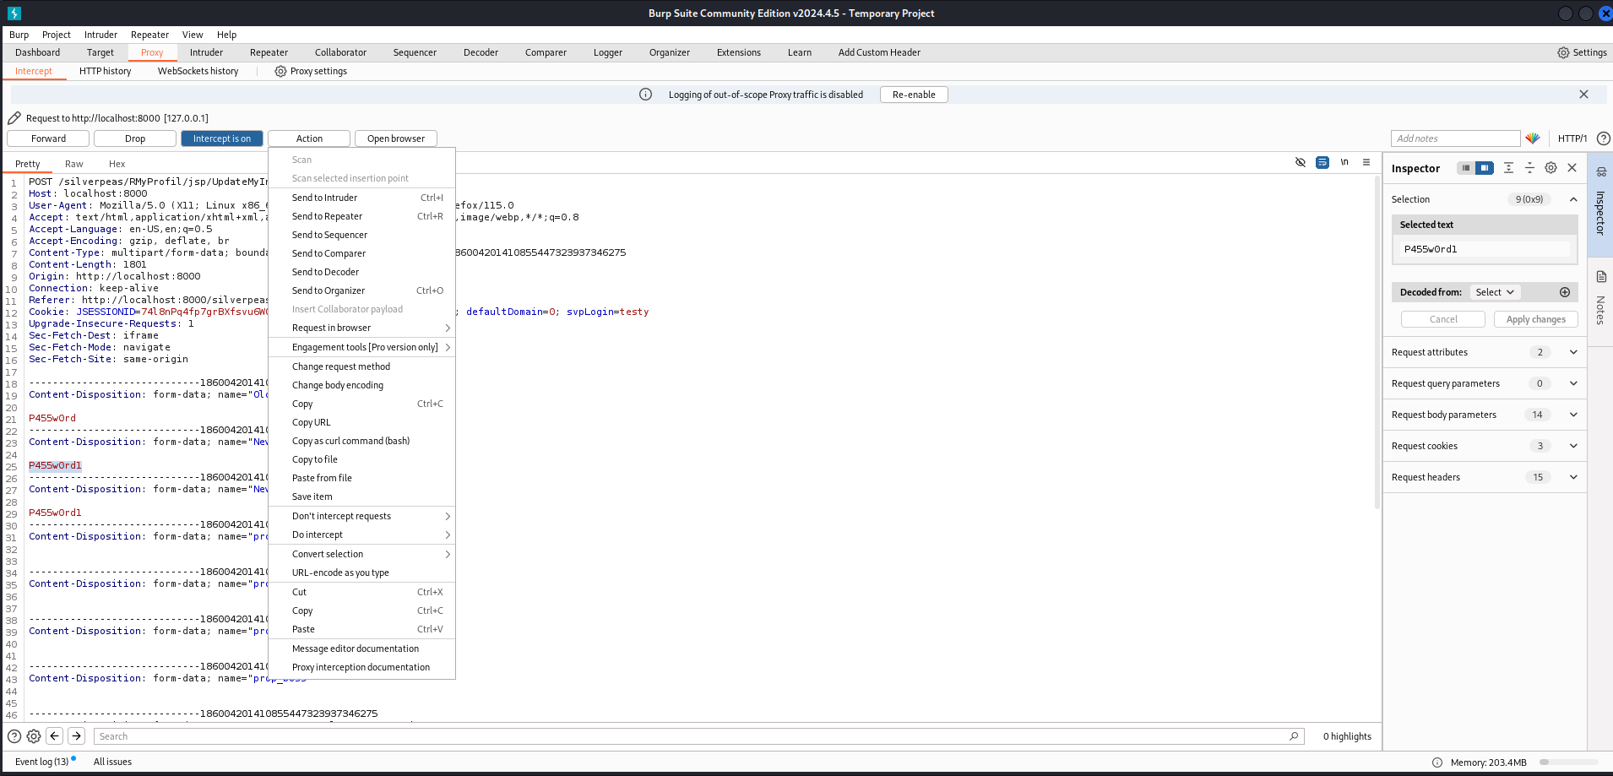This screenshot has height=776, width=1613.
Task: Switch Inspector to docked-right layout
Action: pos(1484,168)
